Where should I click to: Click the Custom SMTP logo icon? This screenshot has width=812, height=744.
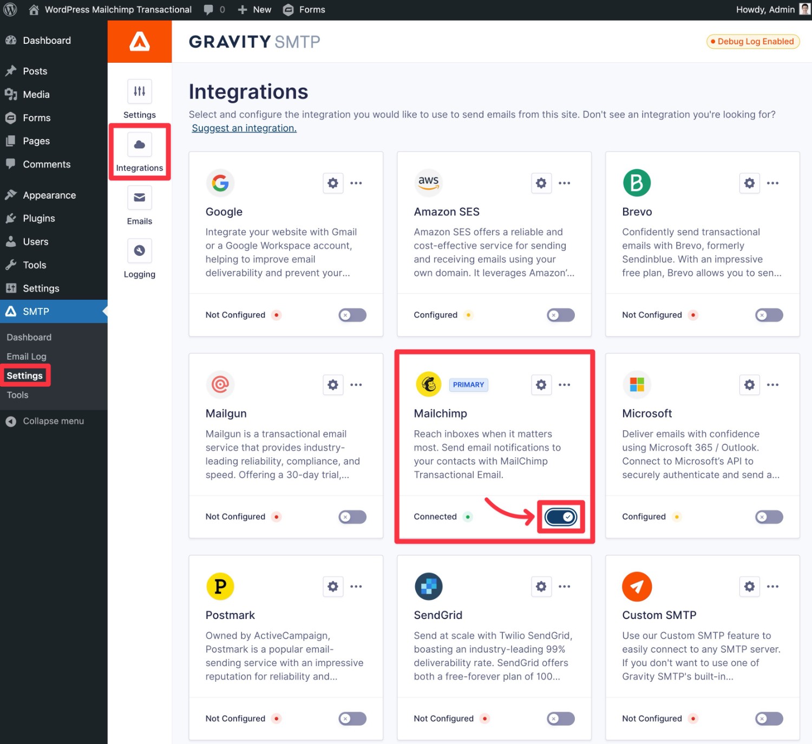637,587
